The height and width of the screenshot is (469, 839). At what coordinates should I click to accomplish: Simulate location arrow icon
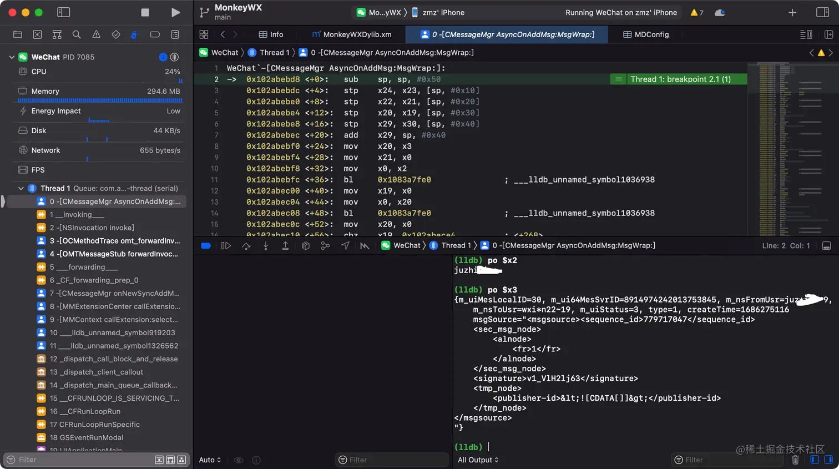point(345,245)
